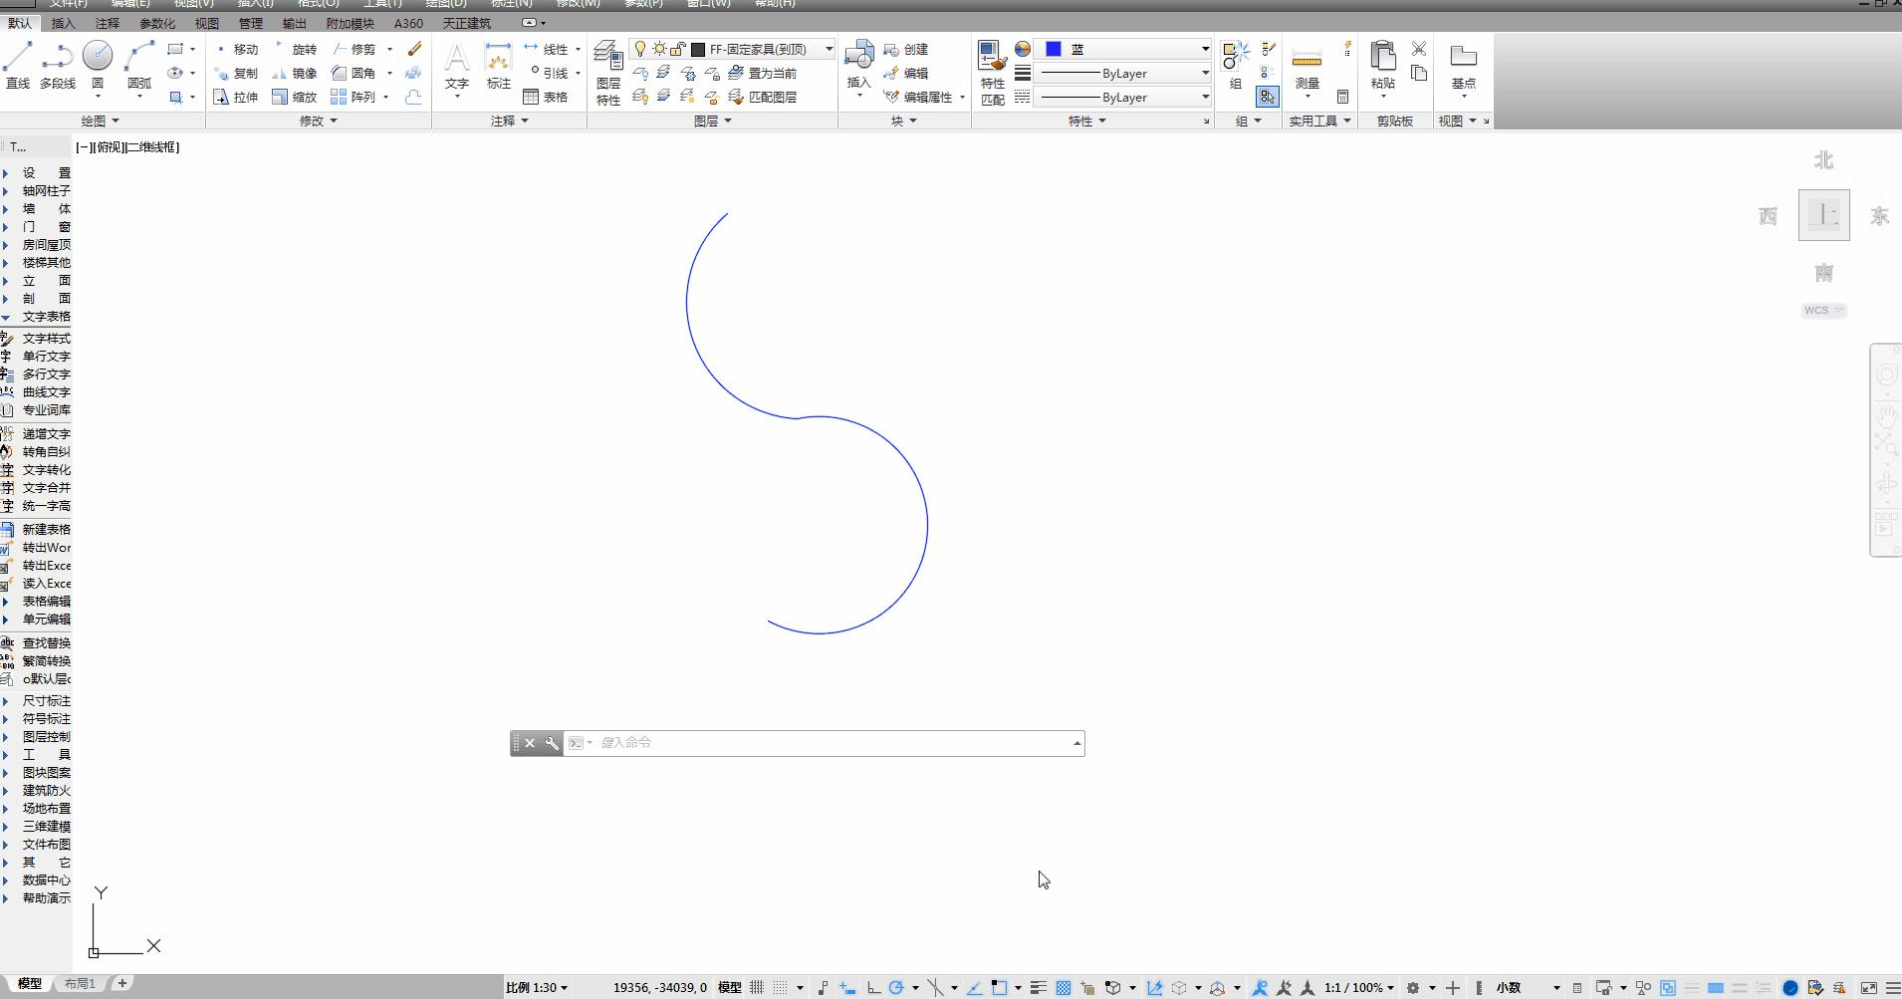Toggle the layer light bulb on/off icon
Viewport: 1902px width, 999px height.
(640, 49)
